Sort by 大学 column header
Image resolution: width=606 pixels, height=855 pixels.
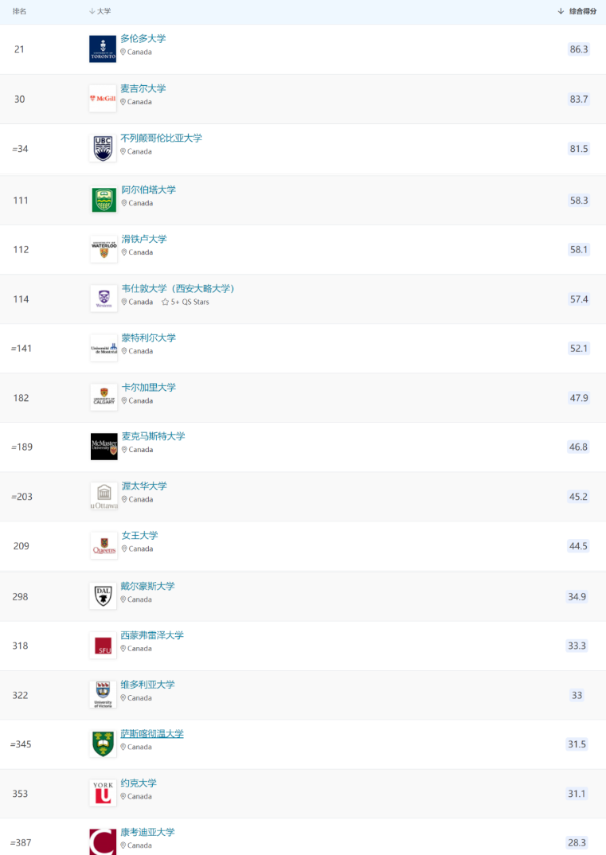[104, 11]
